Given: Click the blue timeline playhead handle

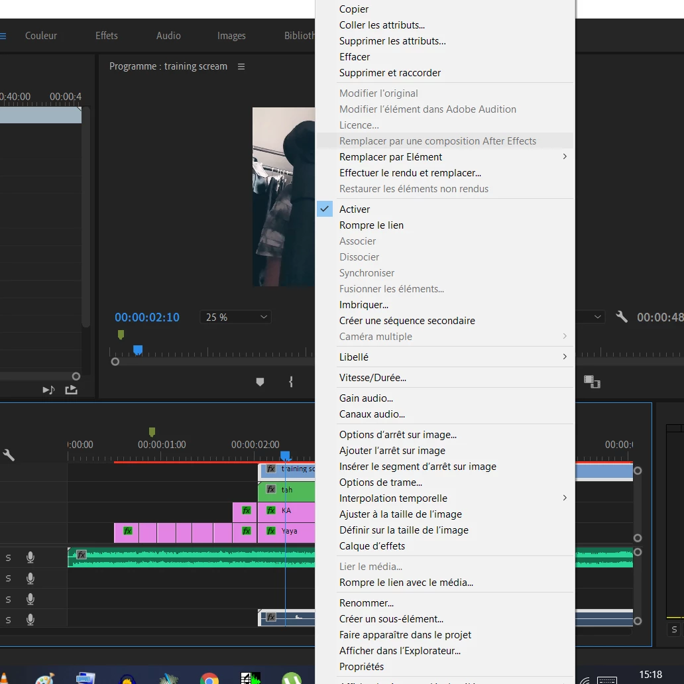Looking at the screenshot, I should click(x=285, y=456).
